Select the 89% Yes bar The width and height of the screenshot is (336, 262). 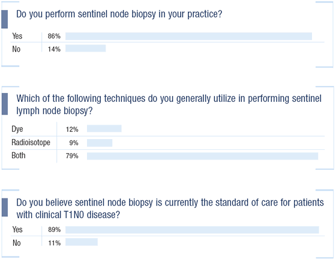point(192,230)
